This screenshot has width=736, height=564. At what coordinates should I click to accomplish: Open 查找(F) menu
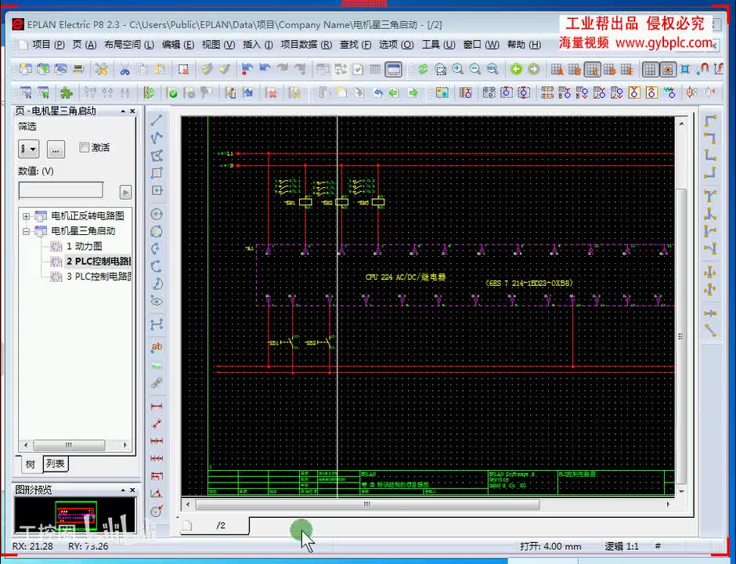pyautogui.click(x=355, y=45)
